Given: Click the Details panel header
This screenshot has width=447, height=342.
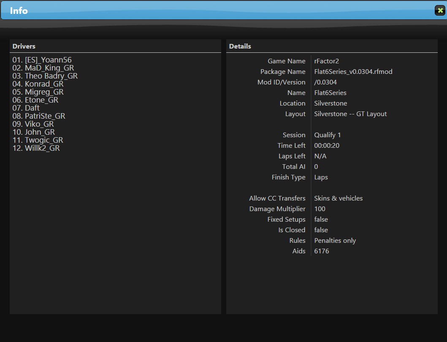Looking at the screenshot, I should tap(240, 46).
